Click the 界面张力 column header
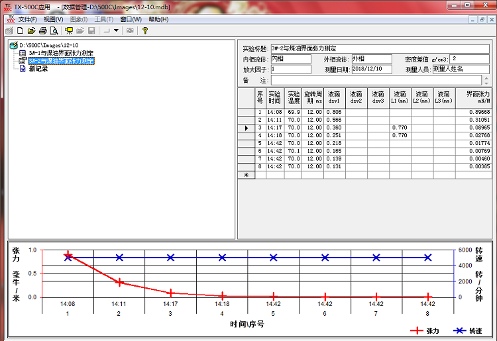497x341 pixels. pyautogui.click(x=477, y=97)
